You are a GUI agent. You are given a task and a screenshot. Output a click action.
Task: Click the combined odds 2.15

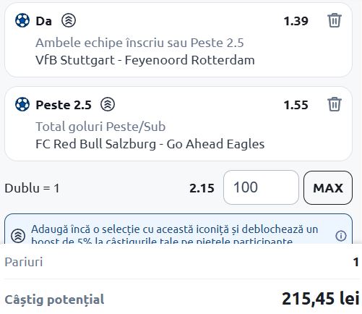(x=202, y=188)
